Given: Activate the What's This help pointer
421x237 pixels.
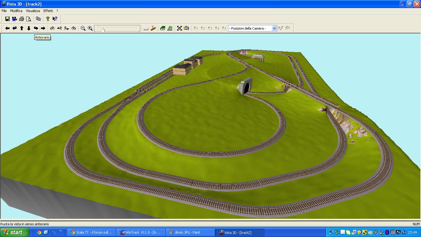Looking at the screenshot, I should point(55,19).
